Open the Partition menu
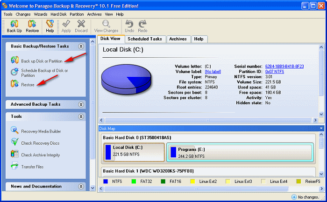The image size is (327, 202). tap(77, 14)
